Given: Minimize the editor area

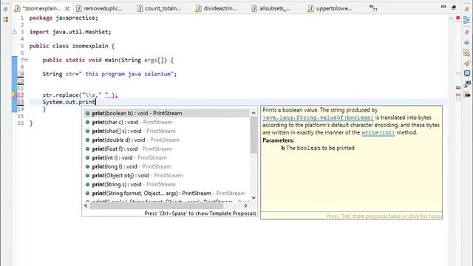Looking at the screenshot, I should tap(443, 7).
